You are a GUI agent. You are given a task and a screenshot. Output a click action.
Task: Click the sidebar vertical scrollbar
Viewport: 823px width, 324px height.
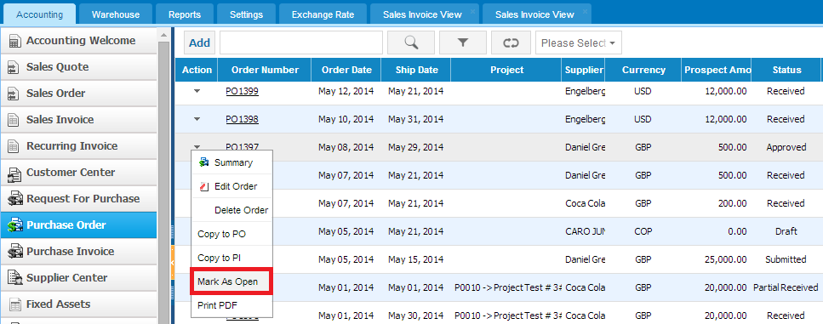[163, 183]
